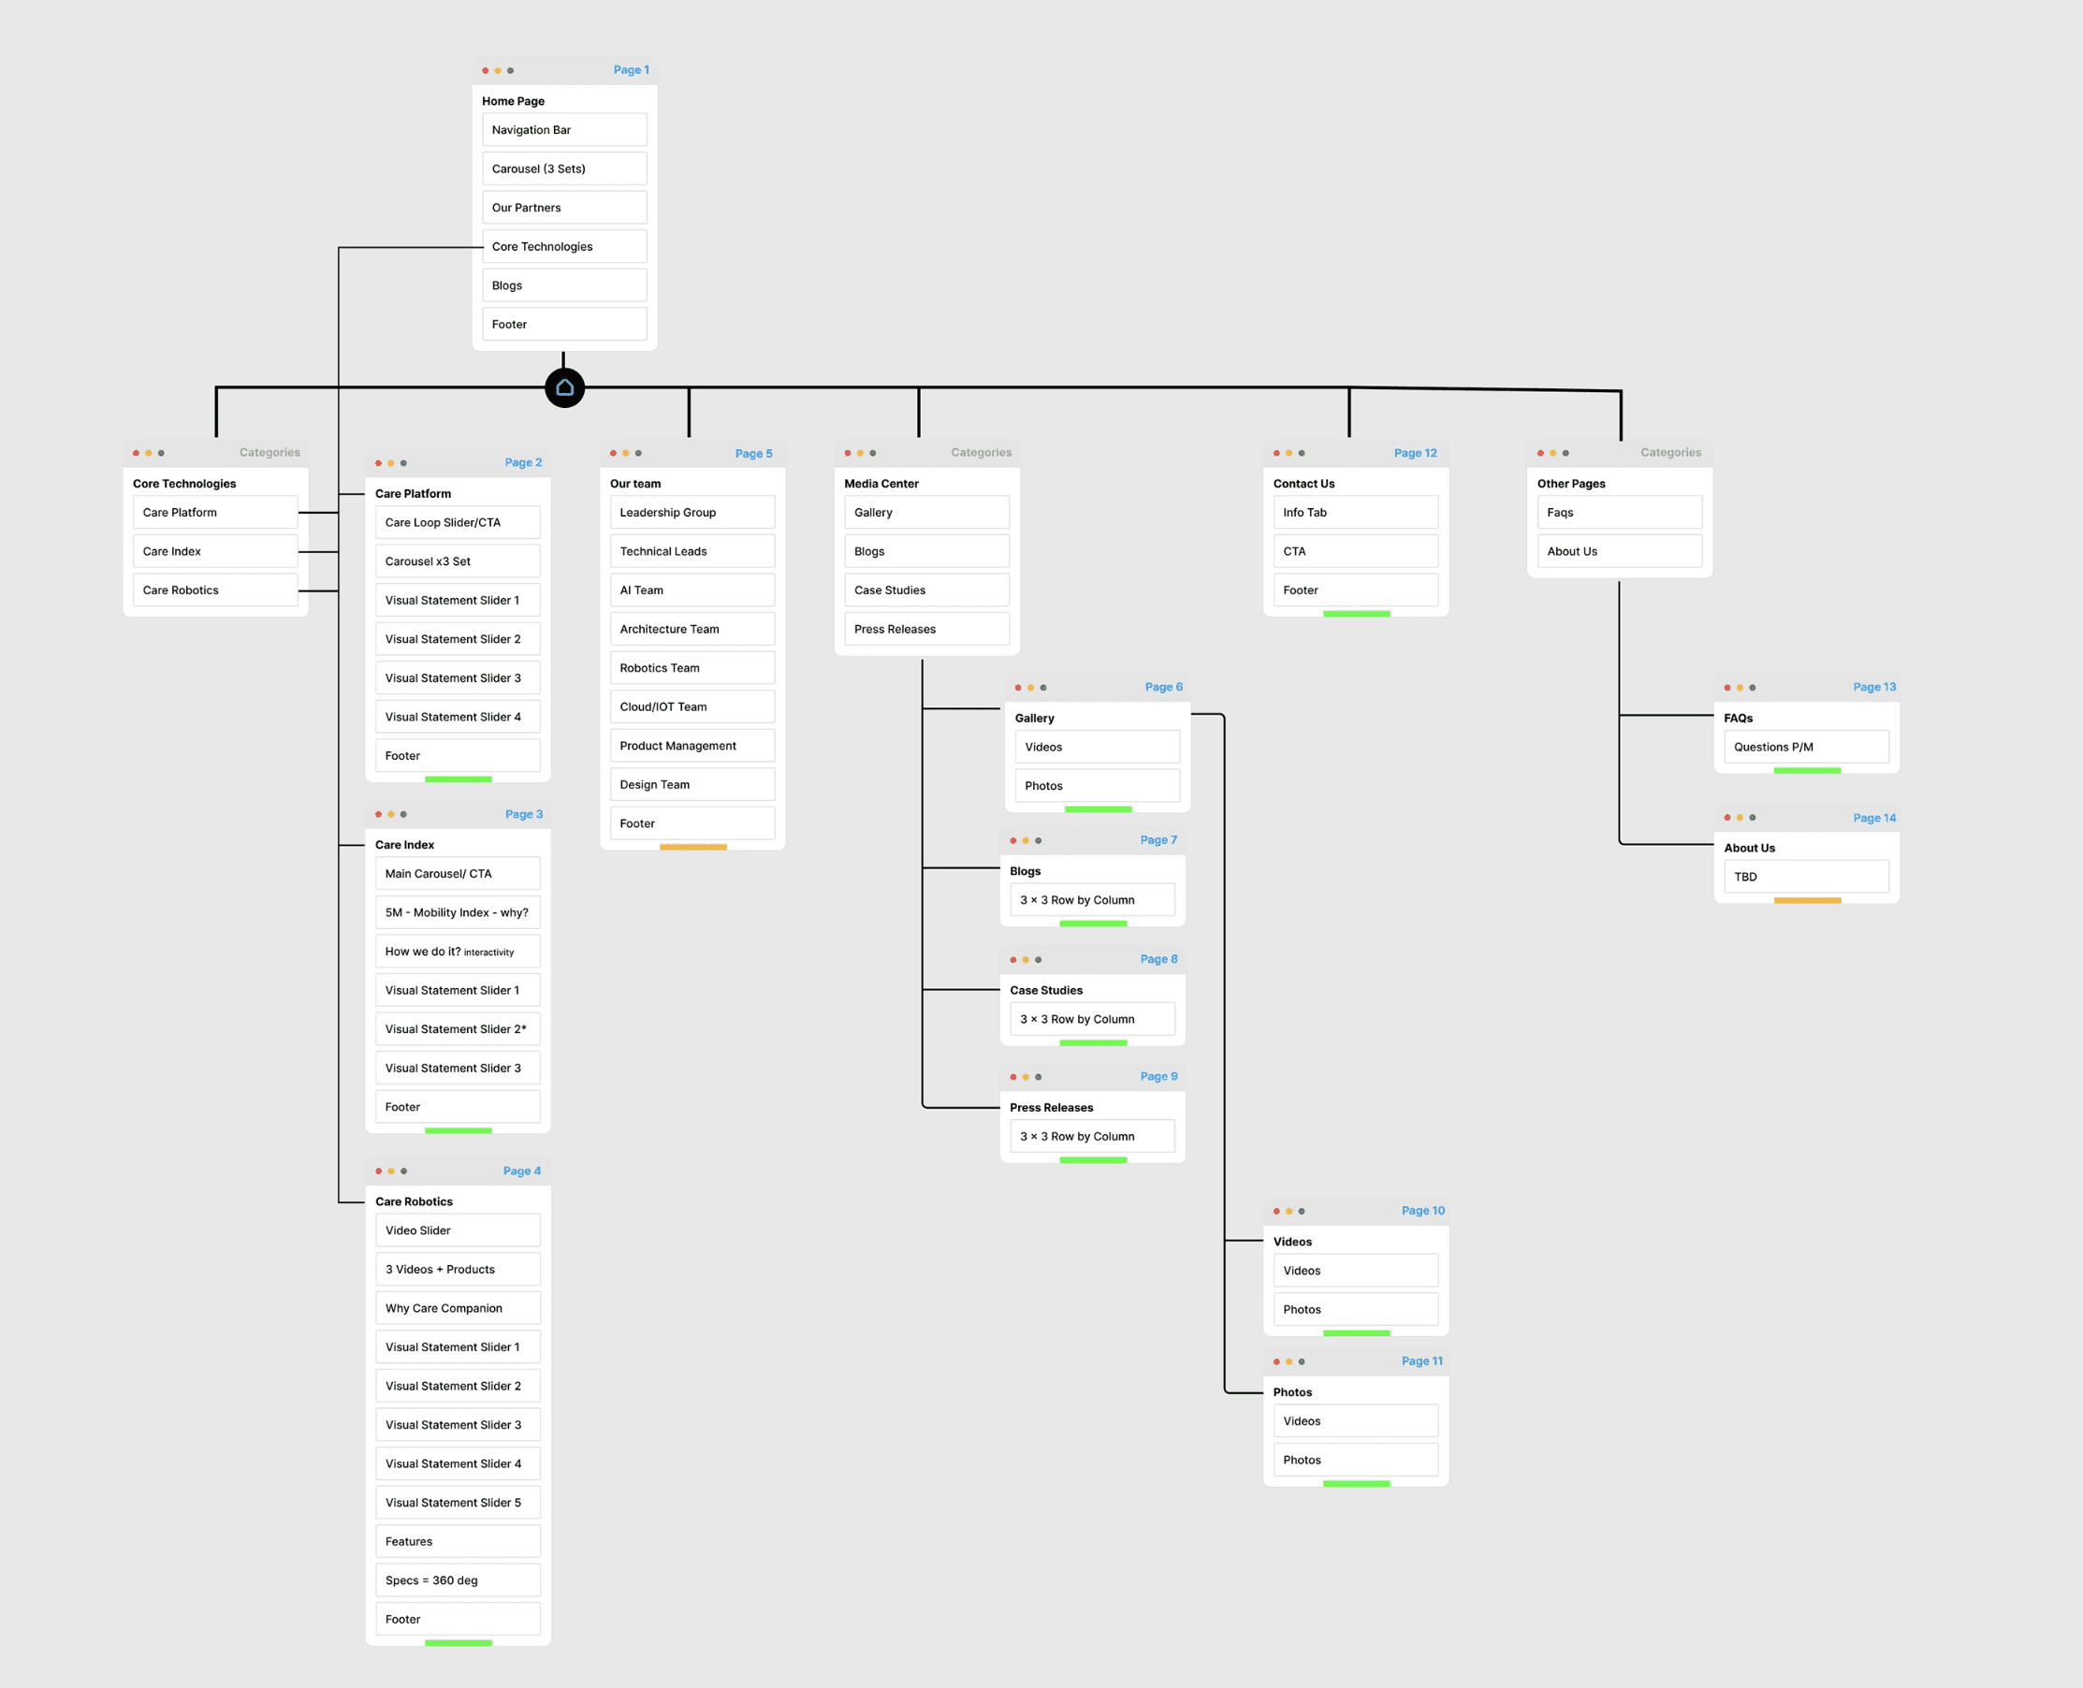Viewport: 2083px width, 1688px height.
Task: Click Press Releases in Media Center
Action: [925, 629]
